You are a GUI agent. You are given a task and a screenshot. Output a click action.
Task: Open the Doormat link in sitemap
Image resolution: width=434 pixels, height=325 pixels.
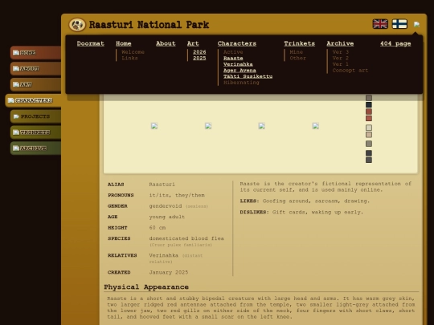tap(91, 43)
